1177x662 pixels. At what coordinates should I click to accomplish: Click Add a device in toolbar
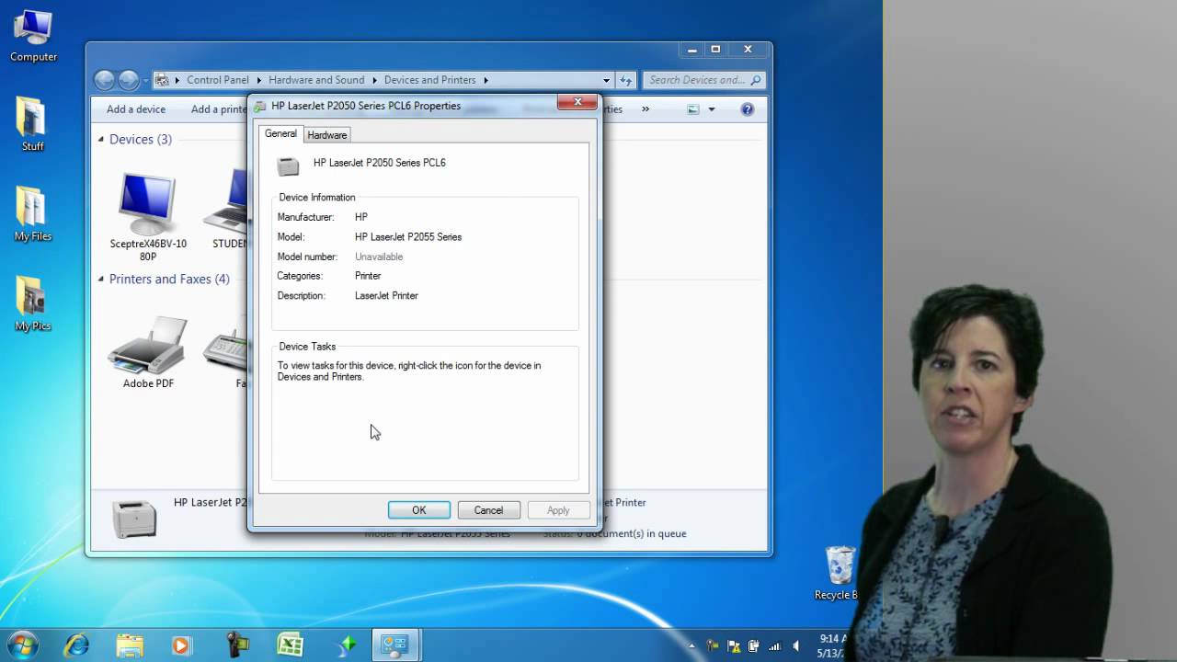pyautogui.click(x=136, y=109)
